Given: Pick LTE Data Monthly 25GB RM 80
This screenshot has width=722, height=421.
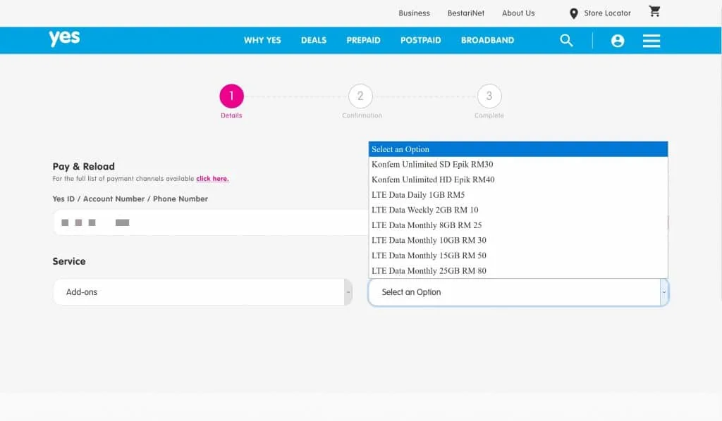Looking at the screenshot, I should coord(429,271).
